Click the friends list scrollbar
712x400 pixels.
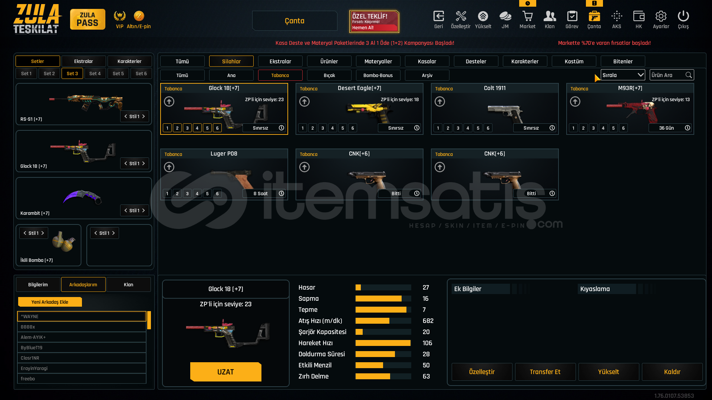click(149, 320)
